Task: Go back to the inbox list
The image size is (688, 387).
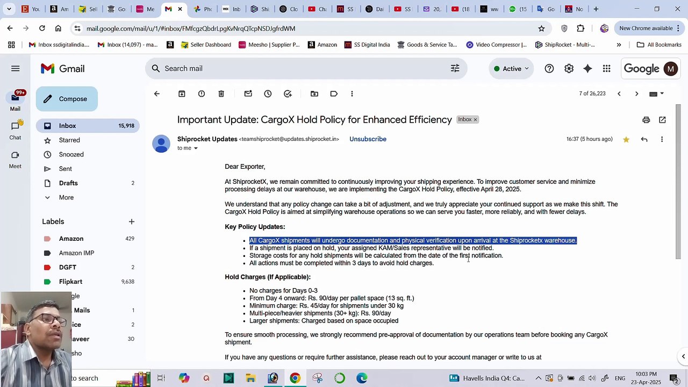Action: coord(157,94)
